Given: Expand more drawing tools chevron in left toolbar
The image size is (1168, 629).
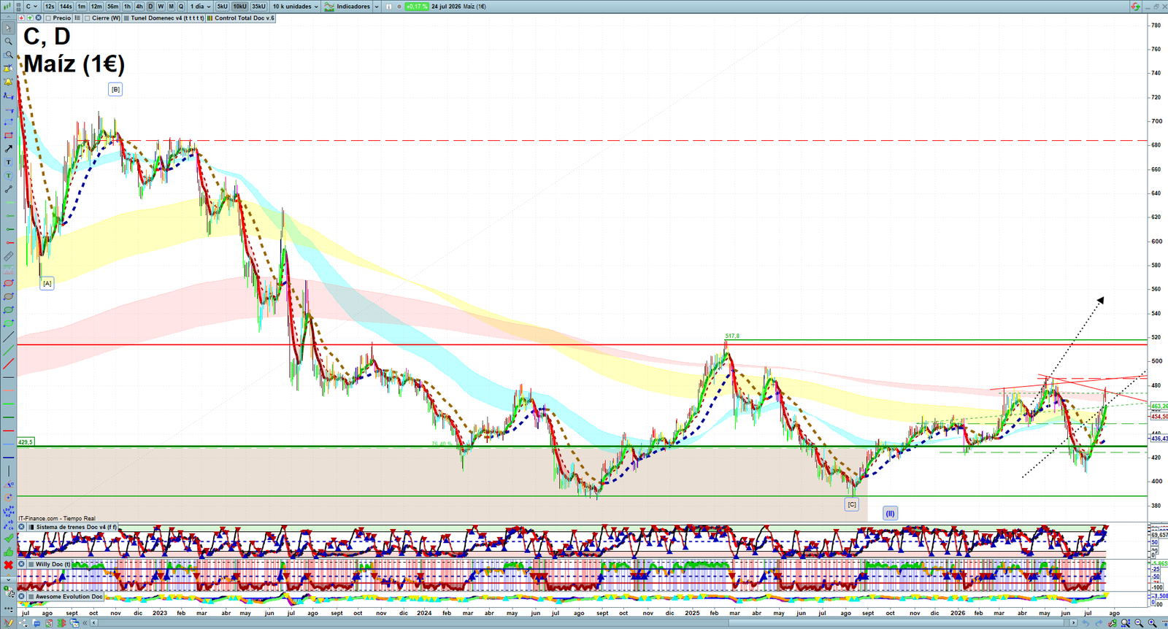Looking at the screenshot, I should pos(8,579).
